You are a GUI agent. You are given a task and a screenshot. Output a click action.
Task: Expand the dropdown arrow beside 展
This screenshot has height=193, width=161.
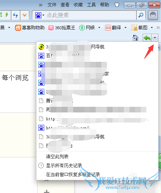(x=9, y=28)
